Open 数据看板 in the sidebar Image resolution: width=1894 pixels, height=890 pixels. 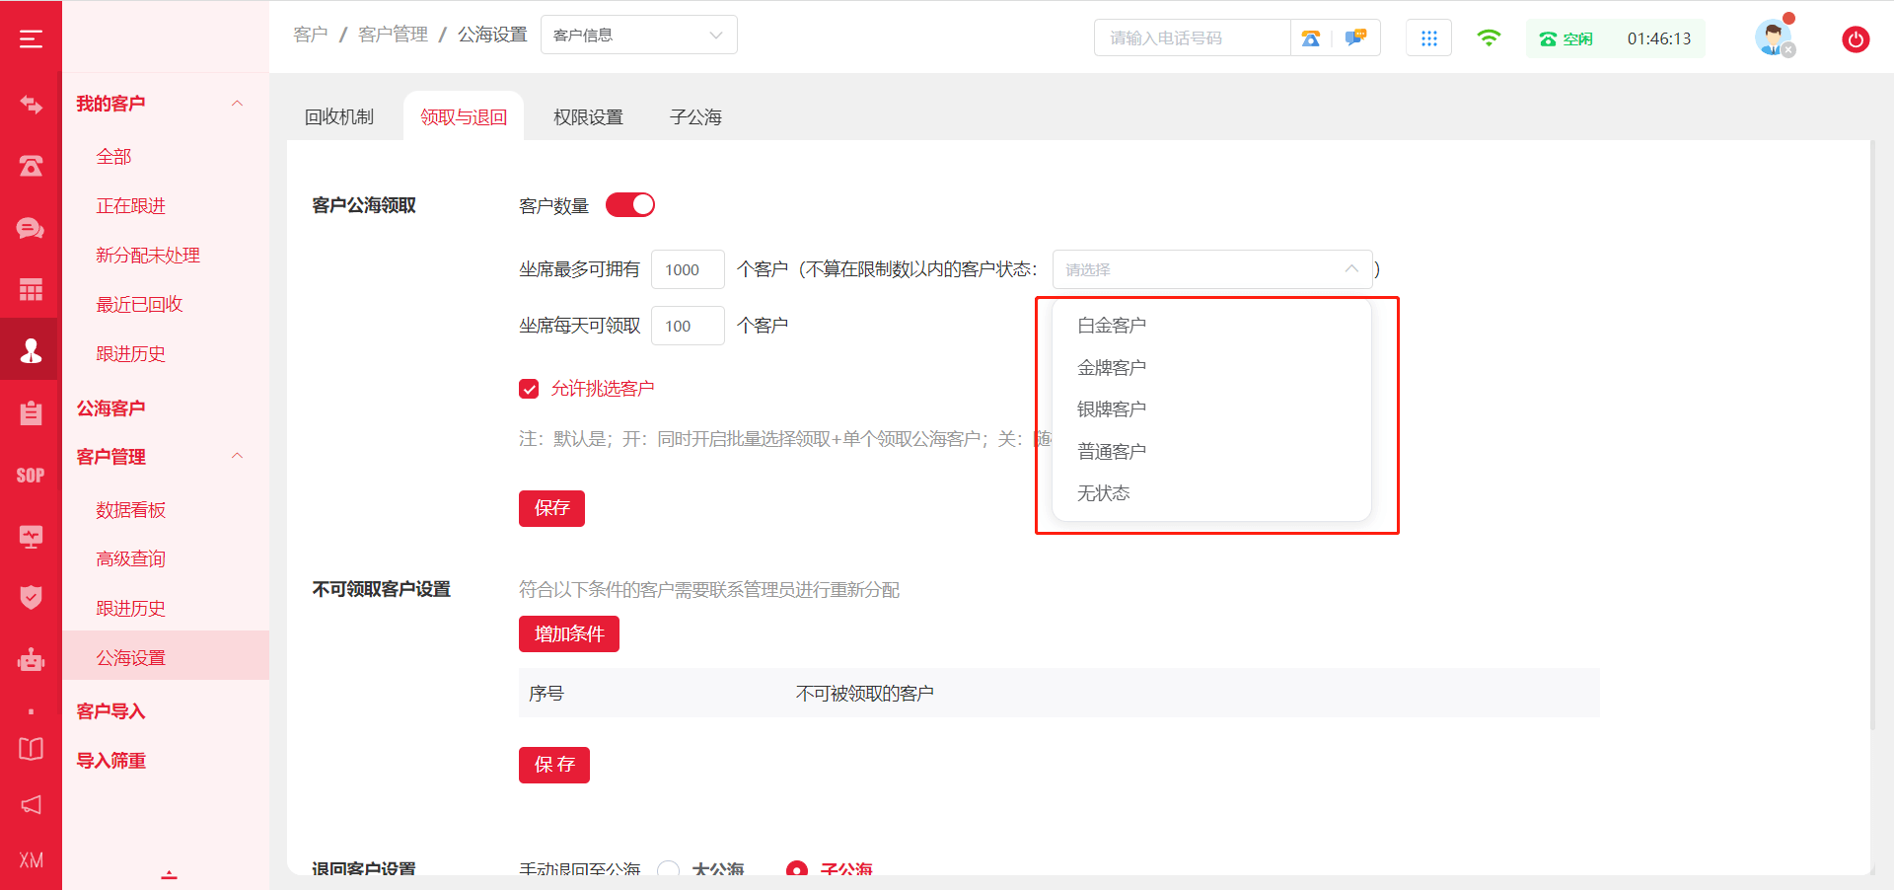130,510
